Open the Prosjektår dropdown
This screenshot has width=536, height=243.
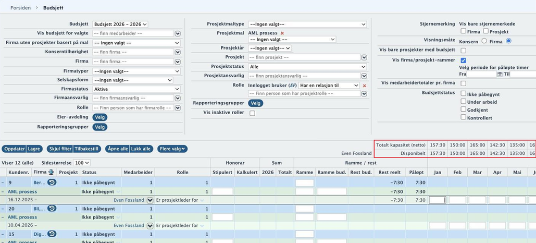tap(270, 48)
